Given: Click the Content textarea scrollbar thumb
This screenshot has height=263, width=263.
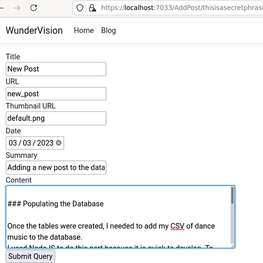Looking at the screenshot, I should (x=232, y=196).
